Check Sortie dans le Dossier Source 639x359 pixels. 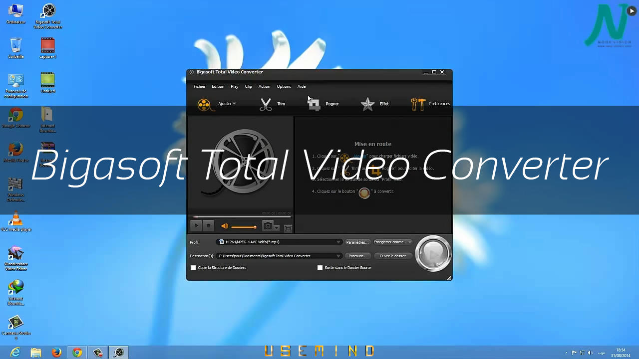tap(320, 268)
